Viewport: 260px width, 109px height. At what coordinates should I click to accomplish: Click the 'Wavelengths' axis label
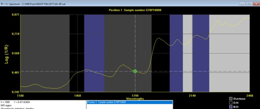click(135, 99)
